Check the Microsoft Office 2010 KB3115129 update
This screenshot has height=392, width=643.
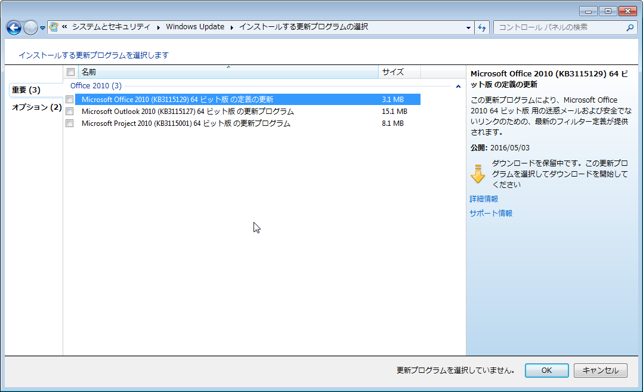[x=70, y=100]
